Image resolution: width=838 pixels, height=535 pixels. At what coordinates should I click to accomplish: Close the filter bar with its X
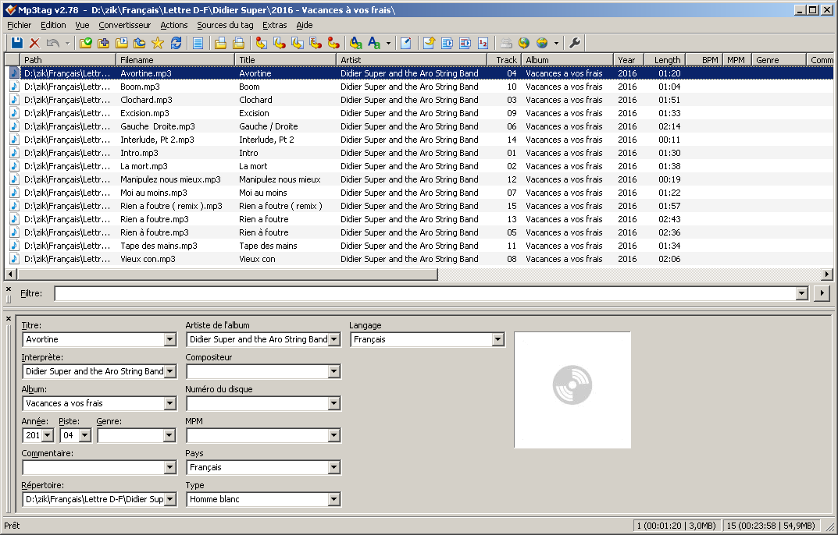9,289
